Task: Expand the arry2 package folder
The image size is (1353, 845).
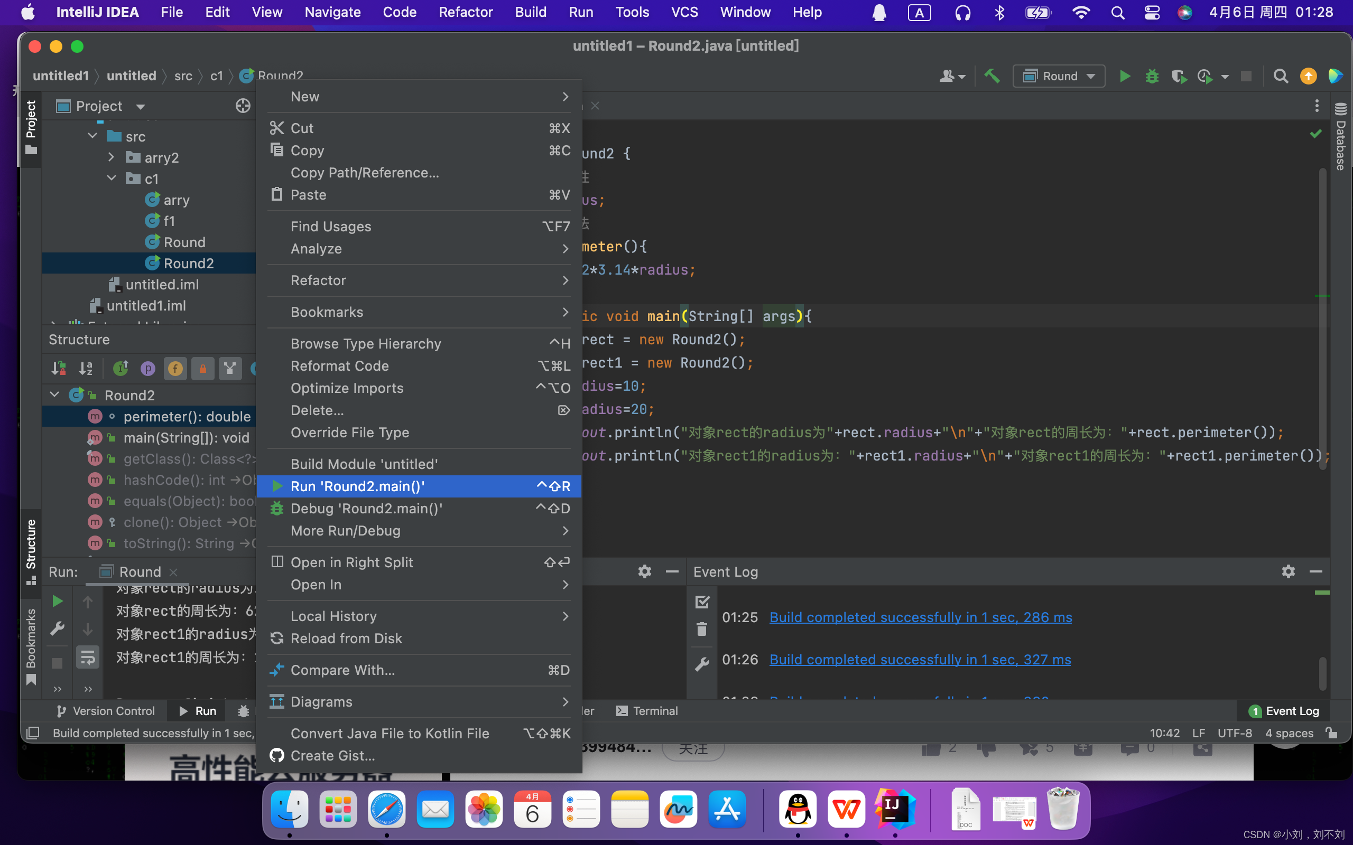Action: click(x=112, y=157)
